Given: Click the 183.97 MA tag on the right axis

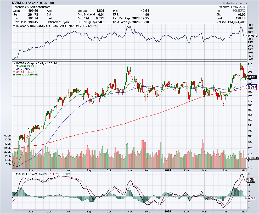Looking at the screenshot, I should (252, 89).
